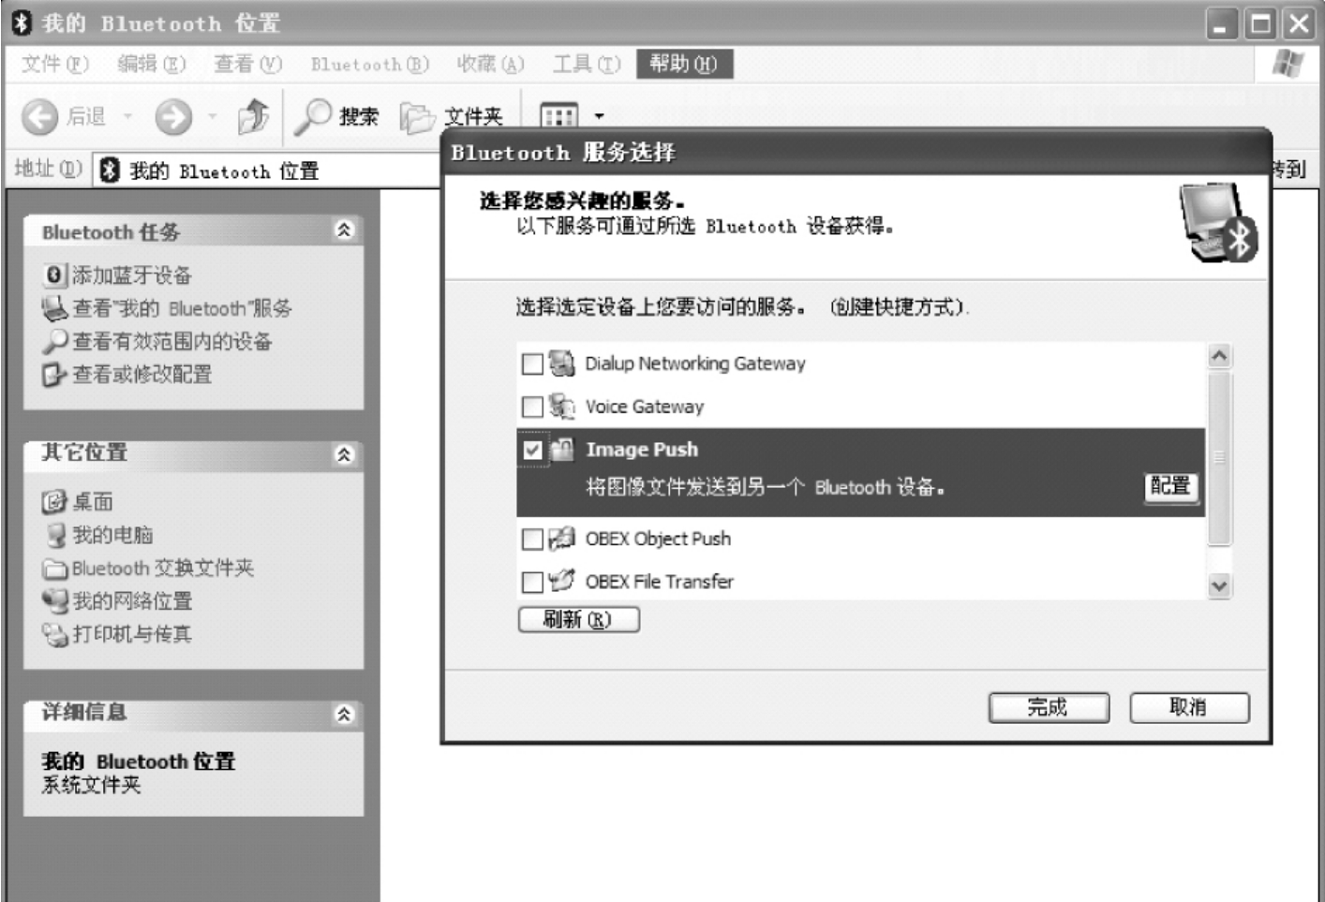The image size is (1325, 902).
Task: Open the 收藏(A) menu
Action: pyautogui.click(x=490, y=64)
